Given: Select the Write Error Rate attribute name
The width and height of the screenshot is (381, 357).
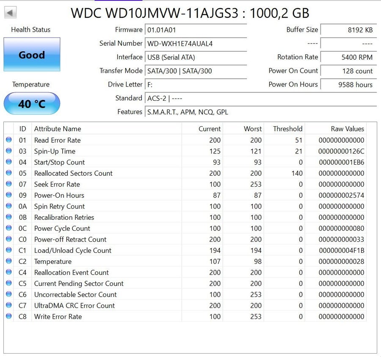Looking at the screenshot, I should (58, 317).
